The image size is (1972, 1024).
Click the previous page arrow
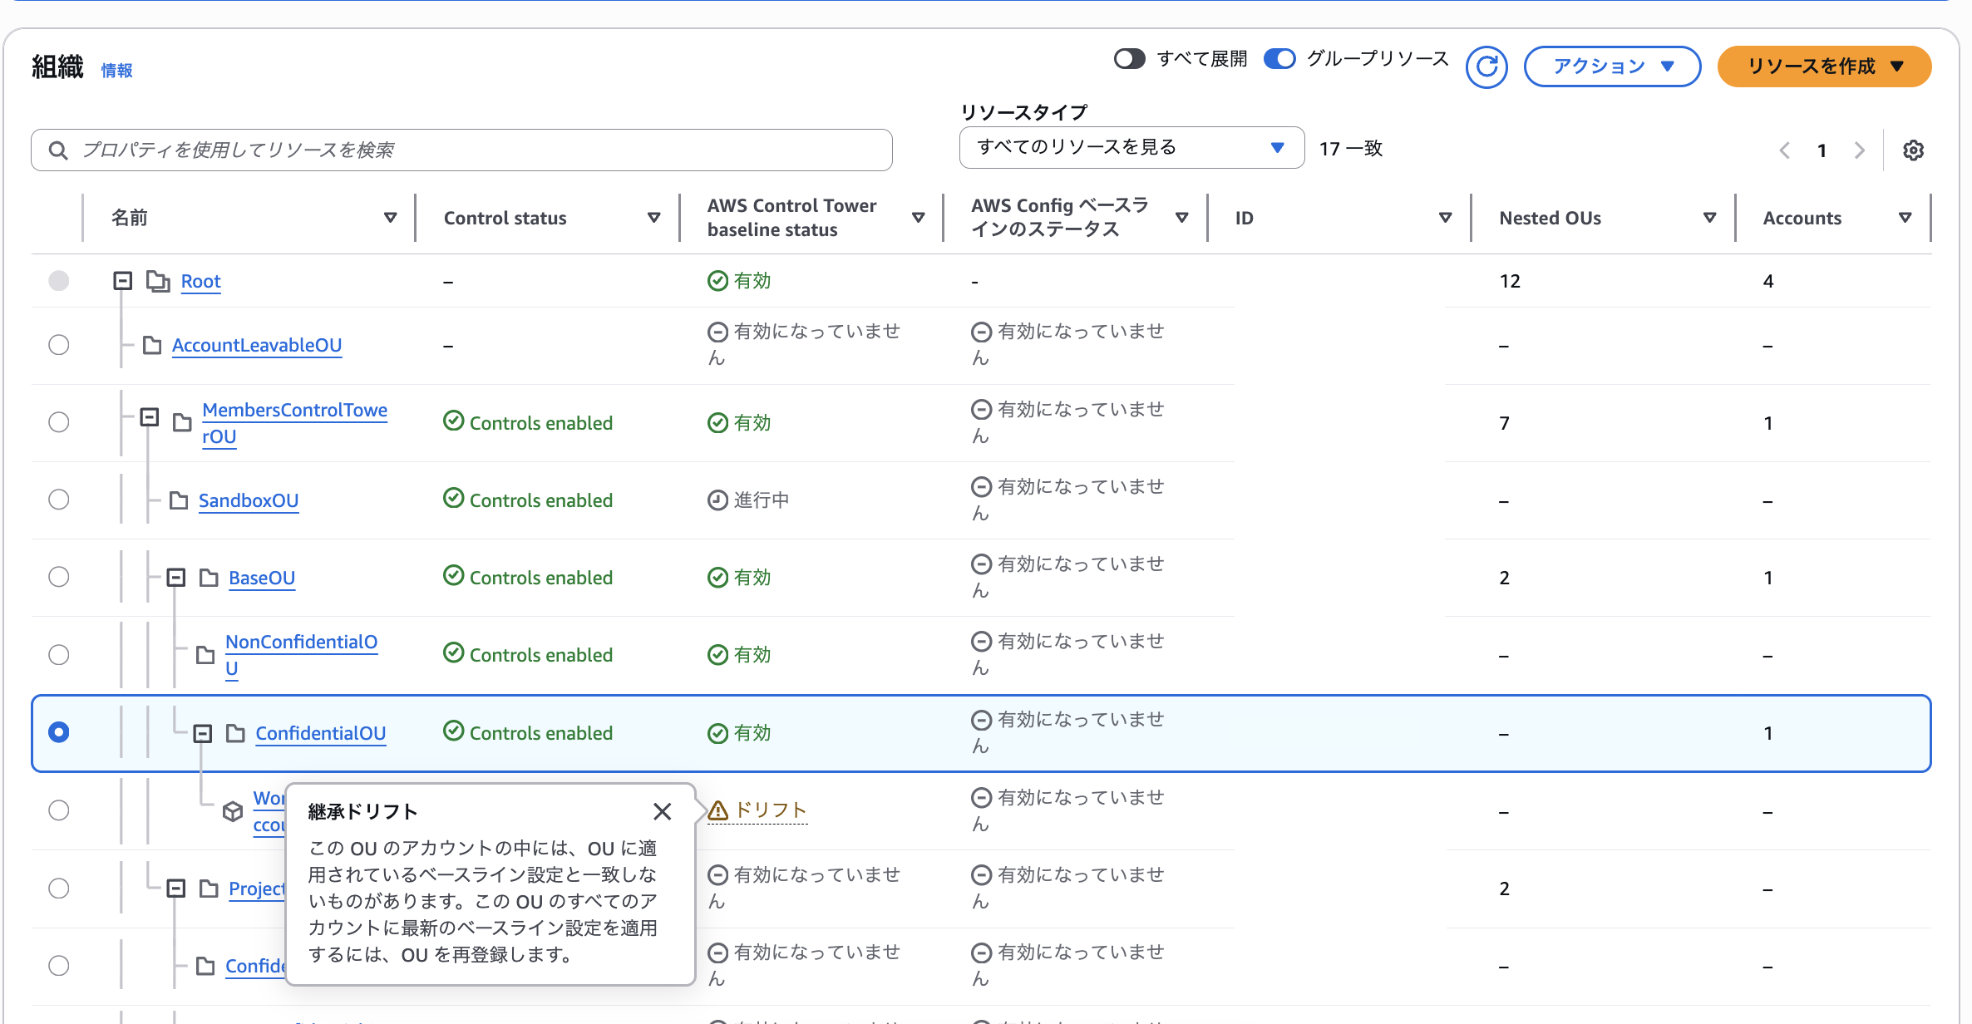point(1784,150)
